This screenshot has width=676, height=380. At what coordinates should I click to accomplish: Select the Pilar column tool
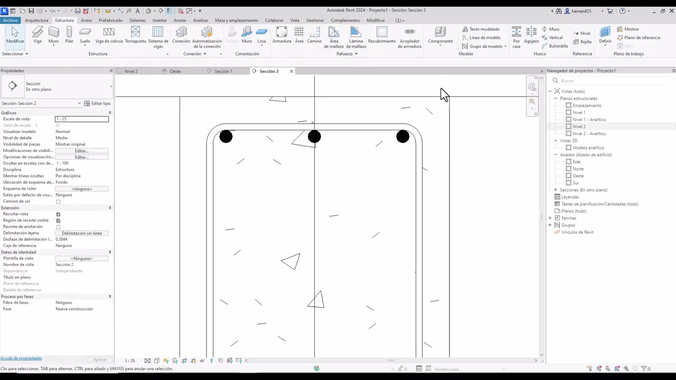69,35
